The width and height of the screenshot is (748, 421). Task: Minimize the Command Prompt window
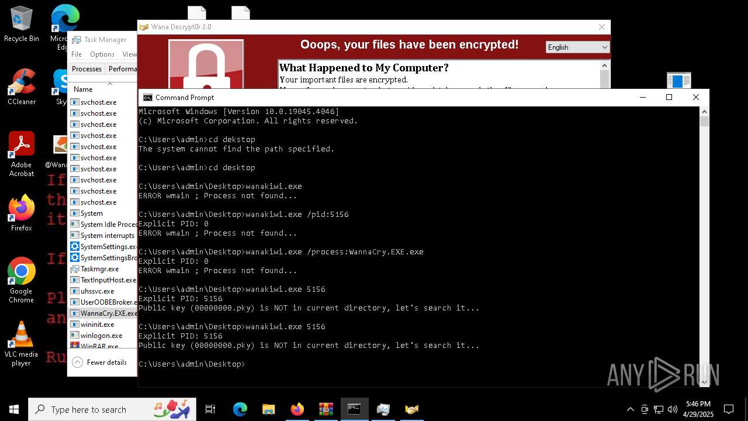pos(642,98)
